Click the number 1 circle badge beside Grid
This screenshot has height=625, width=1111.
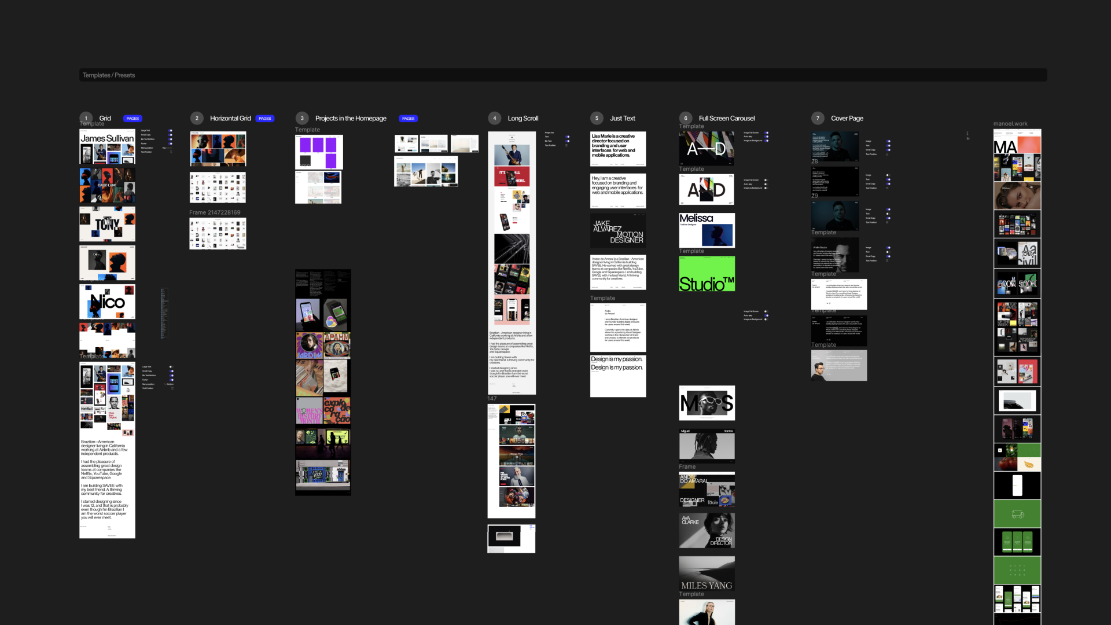tap(86, 118)
